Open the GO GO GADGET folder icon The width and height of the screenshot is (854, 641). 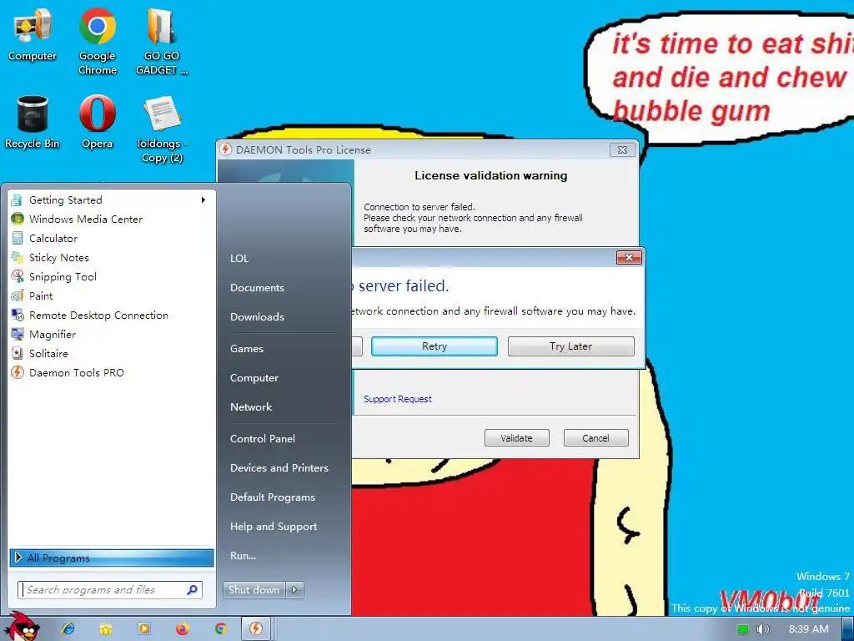(x=161, y=40)
